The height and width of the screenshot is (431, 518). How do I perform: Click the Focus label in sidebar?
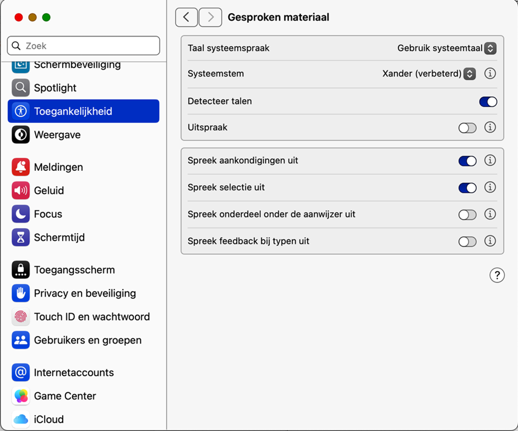48,214
